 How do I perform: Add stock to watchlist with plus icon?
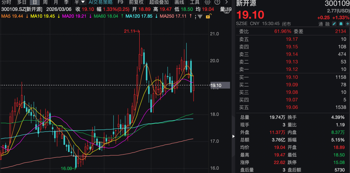click(x=347, y=24)
